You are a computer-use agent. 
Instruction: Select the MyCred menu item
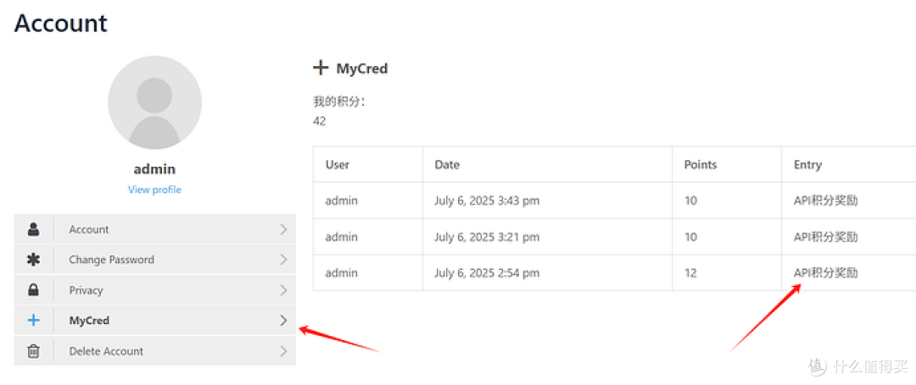click(x=155, y=321)
